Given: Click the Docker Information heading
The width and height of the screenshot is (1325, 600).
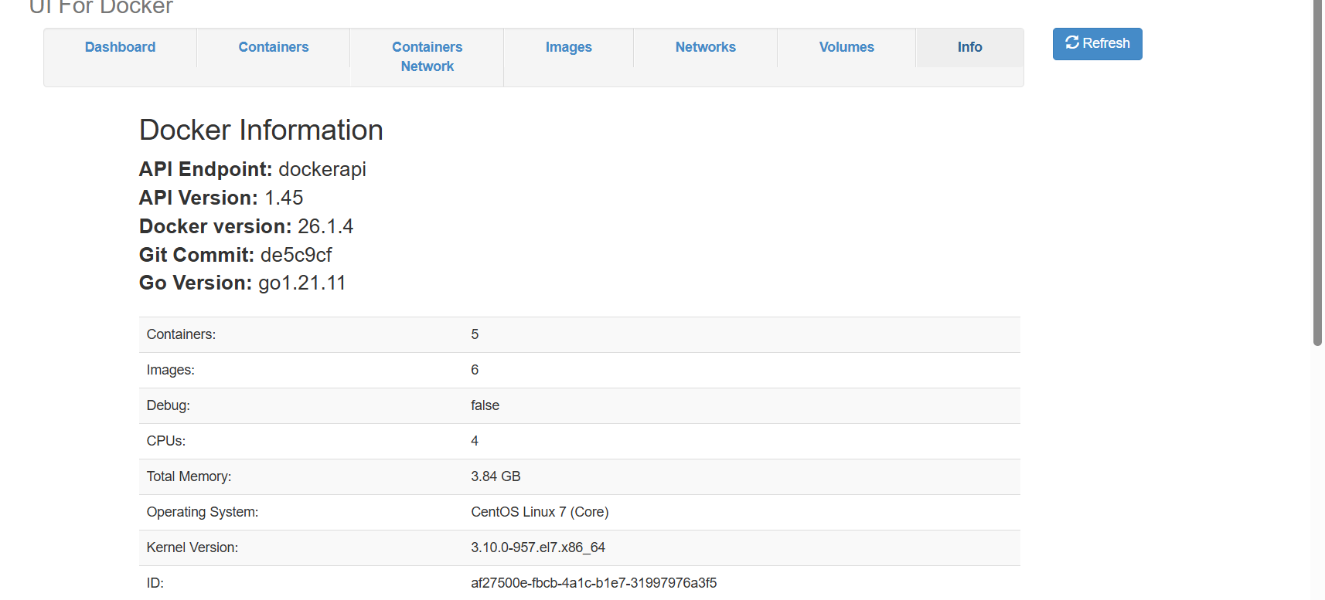Looking at the screenshot, I should 261,130.
